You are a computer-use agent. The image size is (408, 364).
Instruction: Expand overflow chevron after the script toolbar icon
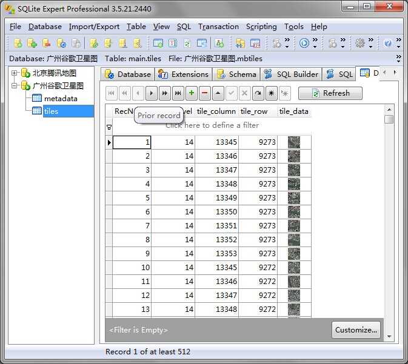point(287,43)
